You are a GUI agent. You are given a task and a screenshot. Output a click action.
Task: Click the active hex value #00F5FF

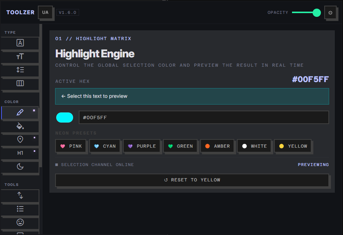[x=310, y=79]
